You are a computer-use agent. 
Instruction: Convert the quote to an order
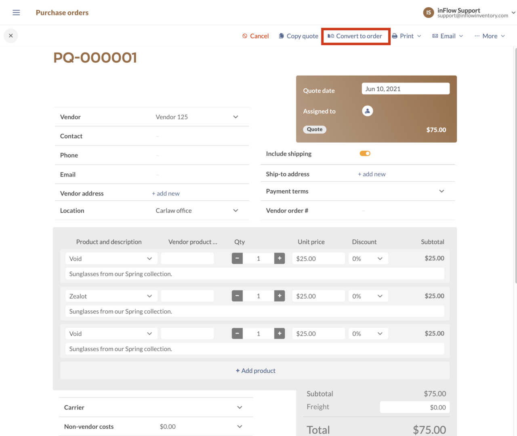pyautogui.click(x=355, y=36)
